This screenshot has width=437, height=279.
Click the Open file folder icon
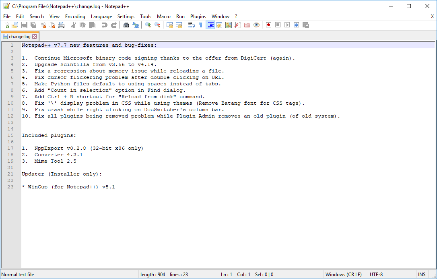coord(15,25)
